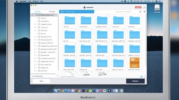Check the NO NAME (FAT32) root checkbox
Viewport: 179px width, 100px height.
click(34, 15)
